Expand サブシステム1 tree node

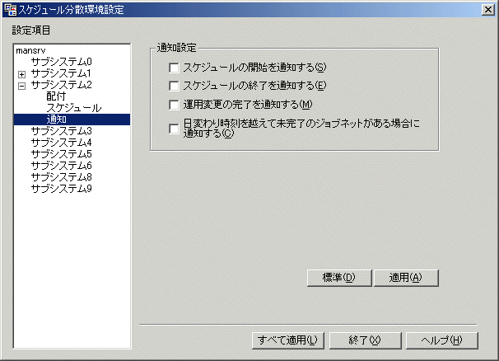point(21,74)
